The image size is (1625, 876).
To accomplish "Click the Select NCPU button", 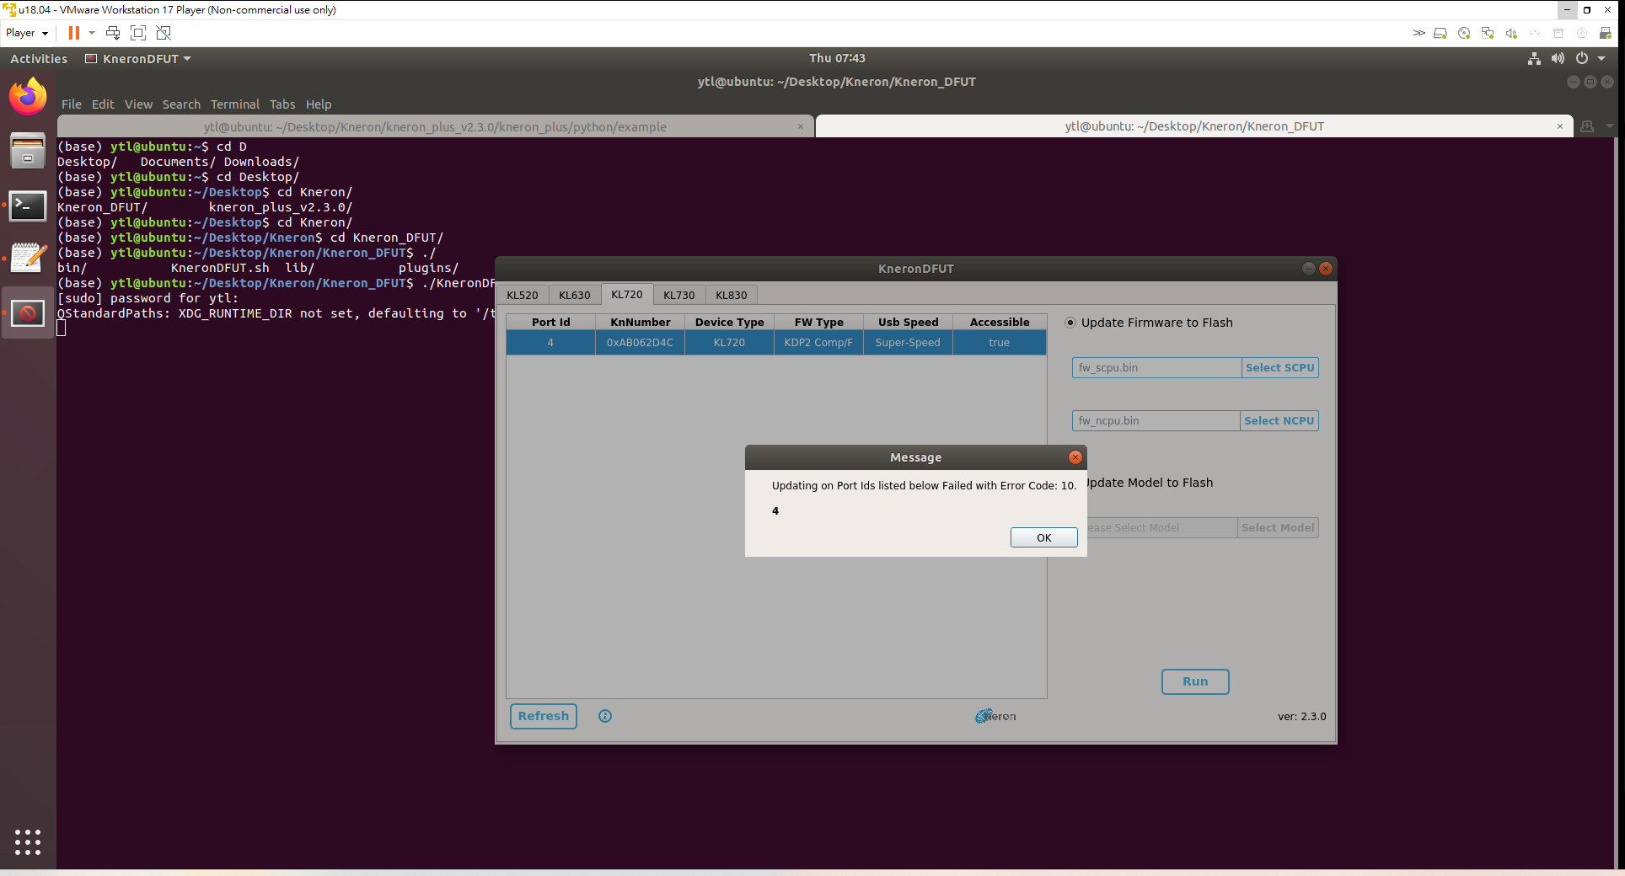I will coord(1279,421).
